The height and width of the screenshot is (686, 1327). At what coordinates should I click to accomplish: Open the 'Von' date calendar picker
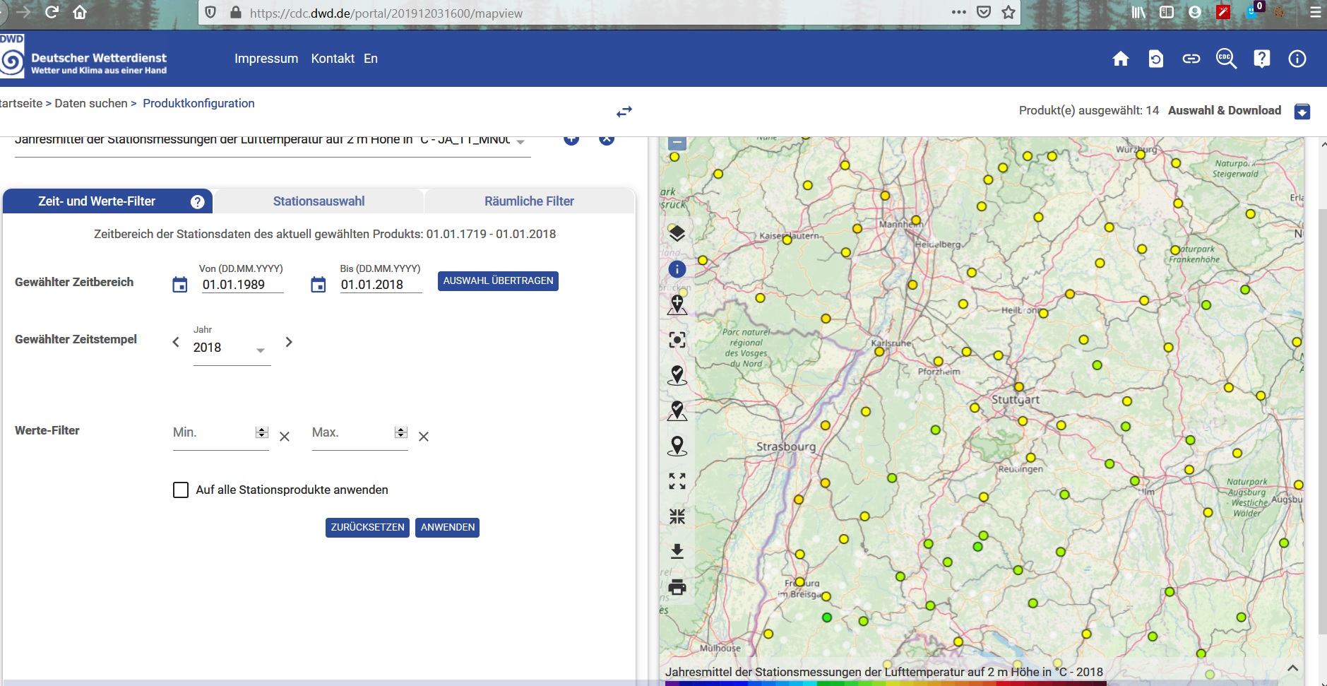coord(180,285)
